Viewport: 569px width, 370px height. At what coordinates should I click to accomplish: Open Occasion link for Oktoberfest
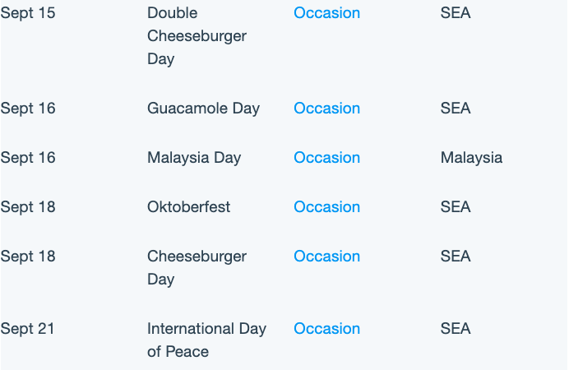(x=326, y=207)
